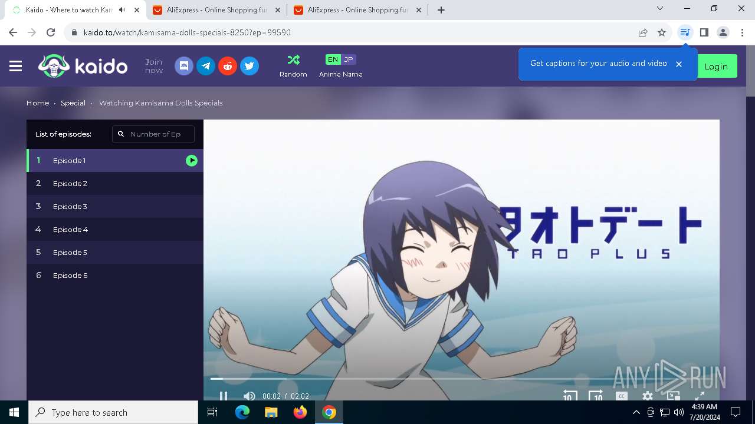
Task: Select Episode 3 in episode list
Action: [115, 206]
